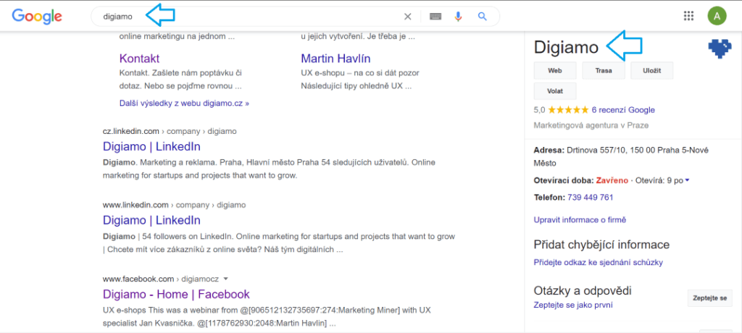Click the Digiamo pixel heart logo

[720, 49]
